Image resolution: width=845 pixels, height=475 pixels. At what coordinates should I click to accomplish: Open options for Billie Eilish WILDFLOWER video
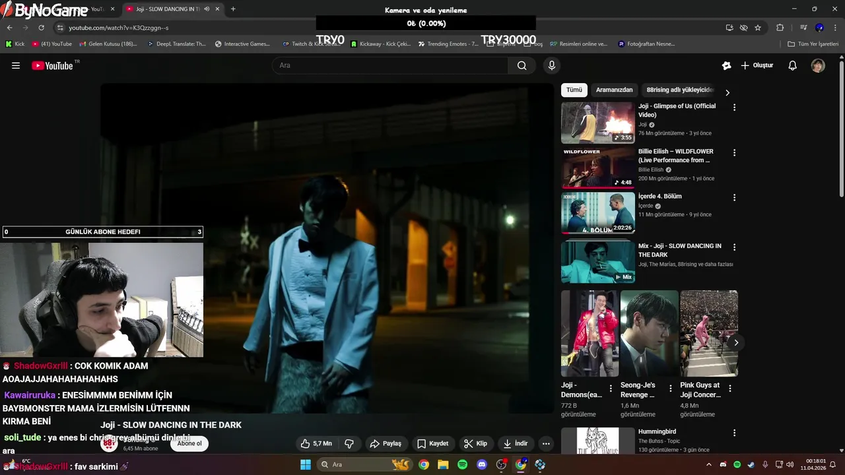(734, 152)
